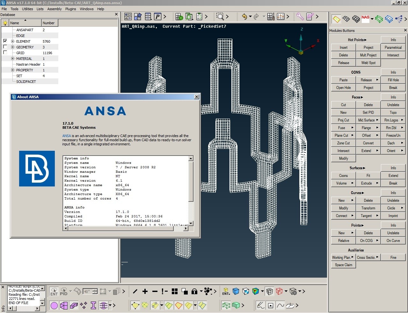
Task: Expand the PROPERTY tree node
Action: click(13, 70)
